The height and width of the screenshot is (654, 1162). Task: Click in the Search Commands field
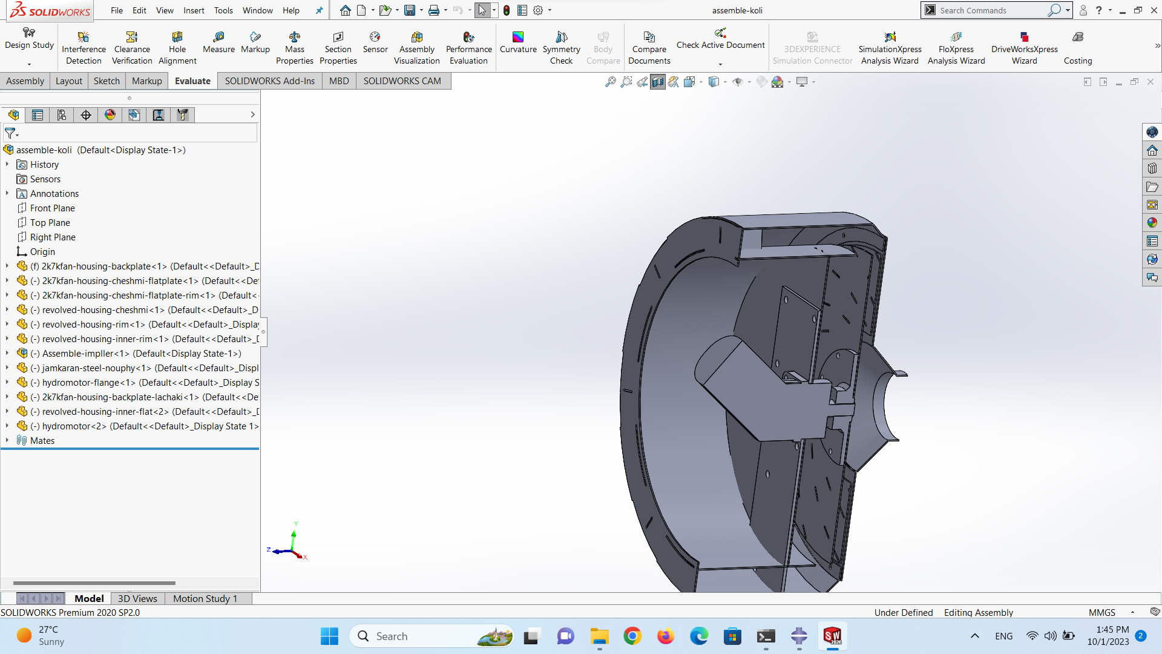(x=991, y=10)
